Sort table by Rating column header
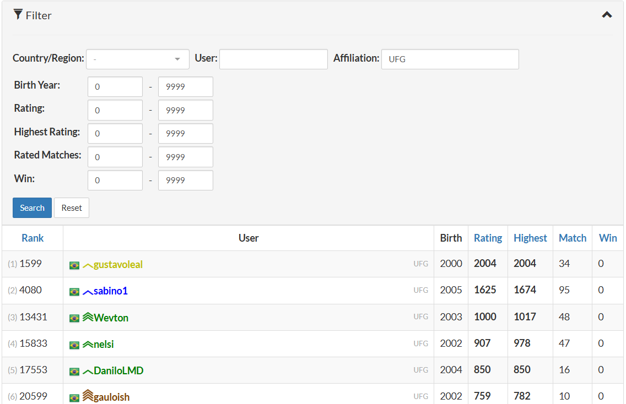 pyautogui.click(x=488, y=238)
